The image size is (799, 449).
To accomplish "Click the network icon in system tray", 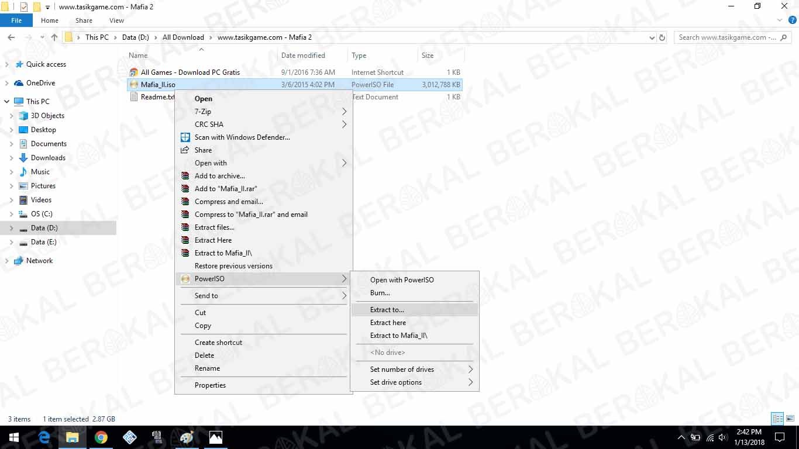I will [710, 437].
